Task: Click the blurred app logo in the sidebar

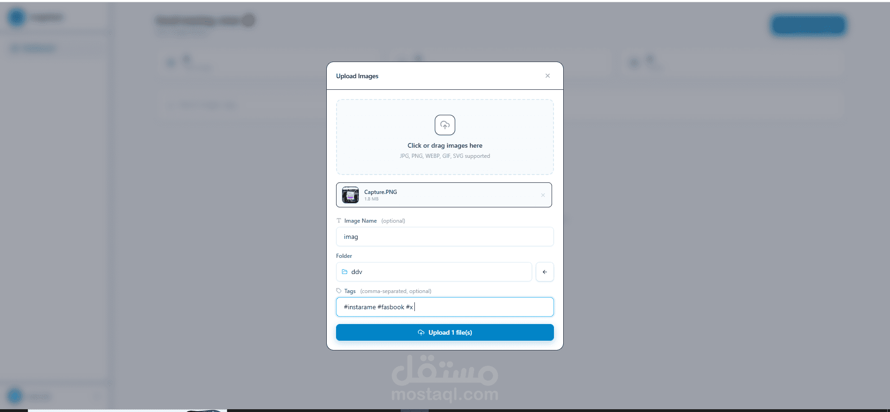Action: point(17,18)
